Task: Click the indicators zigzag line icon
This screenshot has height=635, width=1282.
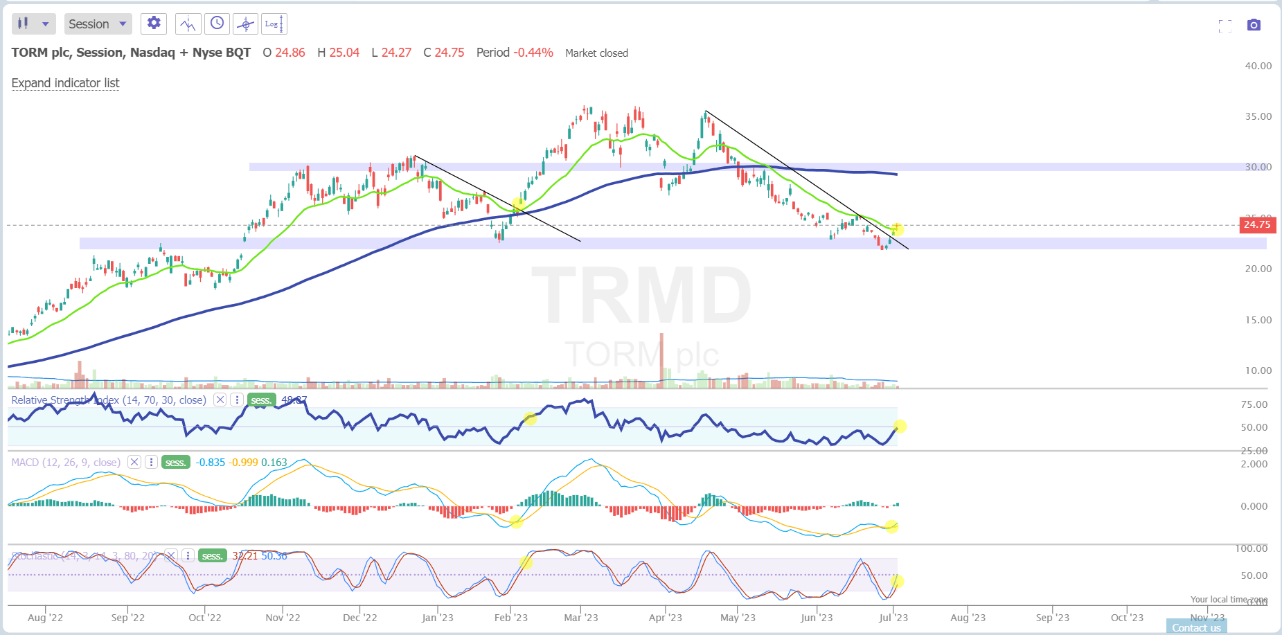Action: point(188,24)
